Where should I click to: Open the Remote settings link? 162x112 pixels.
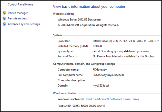(18, 18)
